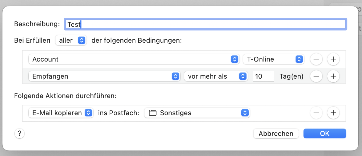Open the Account condition type dropdown
This screenshot has width=362, height=156.
tap(134, 59)
